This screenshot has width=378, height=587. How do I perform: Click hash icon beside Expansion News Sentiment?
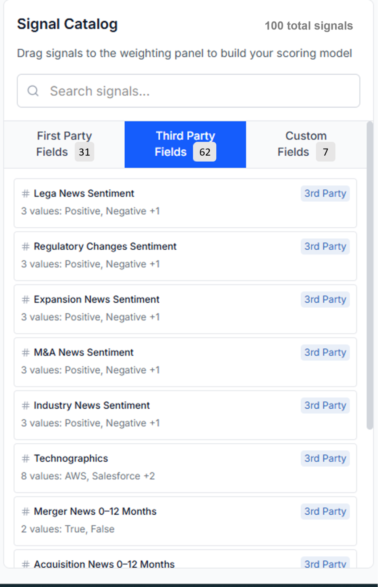pyautogui.click(x=26, y=300)
